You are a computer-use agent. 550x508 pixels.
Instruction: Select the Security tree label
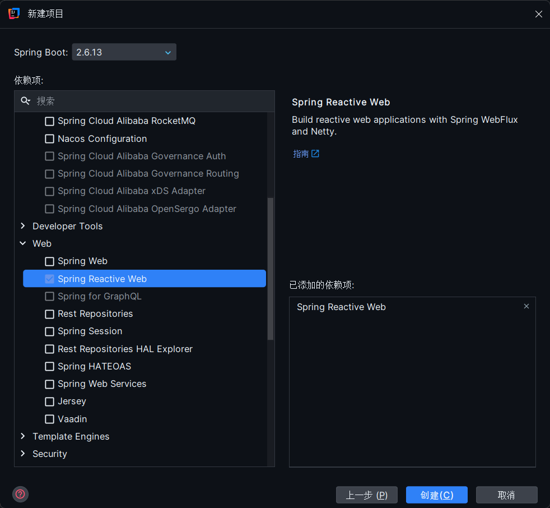tap(50, 454)
